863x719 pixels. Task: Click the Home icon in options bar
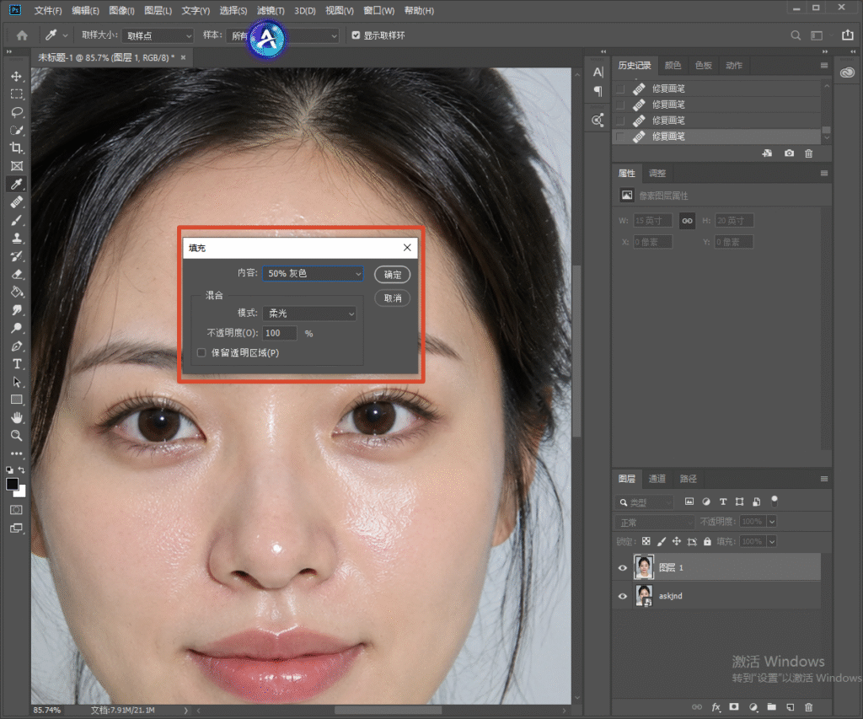coord(22,35)
